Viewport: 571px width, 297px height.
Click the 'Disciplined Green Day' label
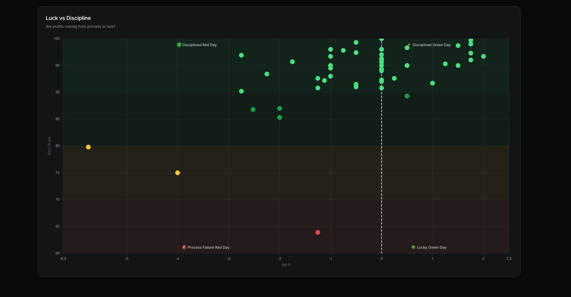(432, 45)
